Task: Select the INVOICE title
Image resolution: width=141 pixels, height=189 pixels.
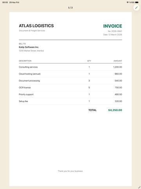Action: pyautogui.click(x=112, y=26)
